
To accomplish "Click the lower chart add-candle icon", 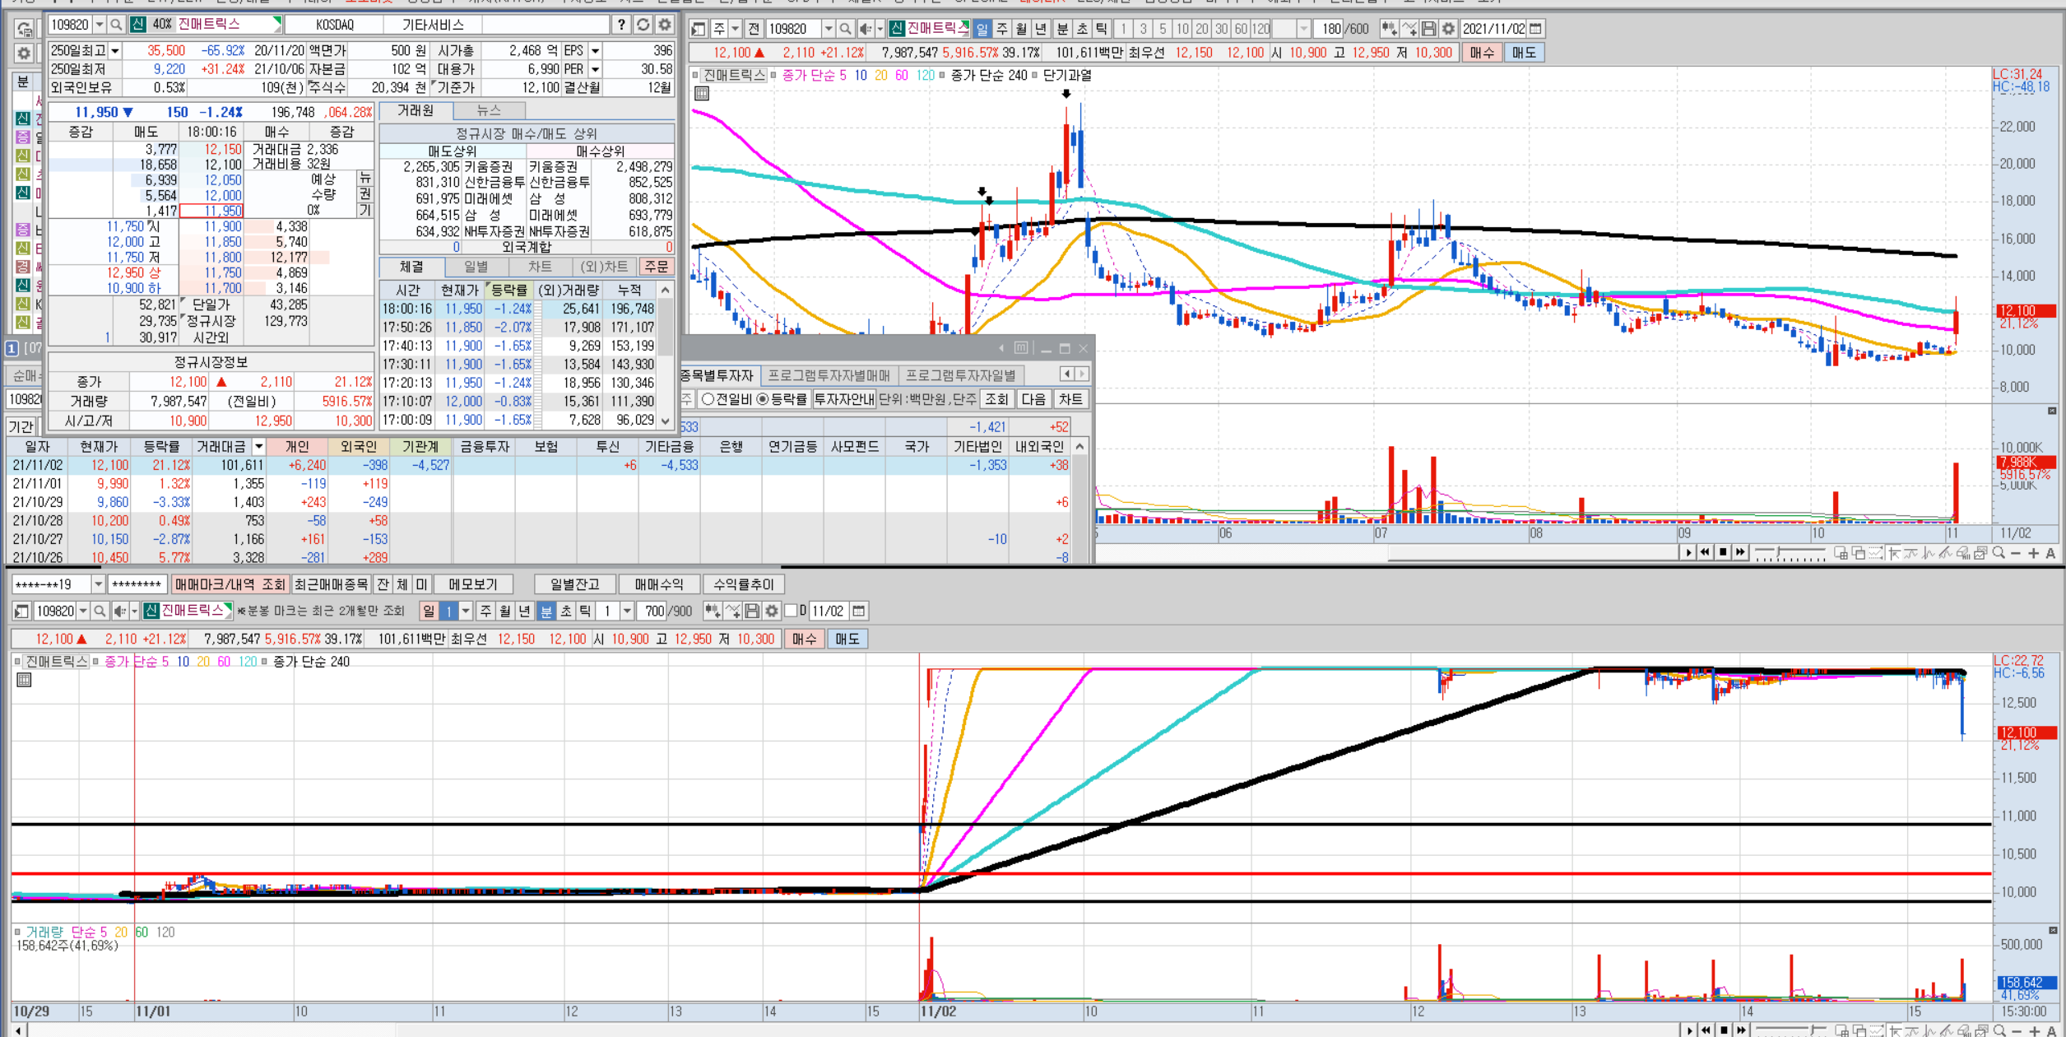I will point(712,611).
